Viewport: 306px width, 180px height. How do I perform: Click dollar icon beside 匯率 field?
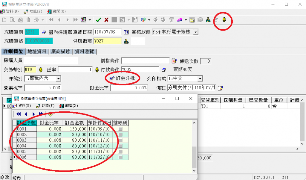pos(97,70)
